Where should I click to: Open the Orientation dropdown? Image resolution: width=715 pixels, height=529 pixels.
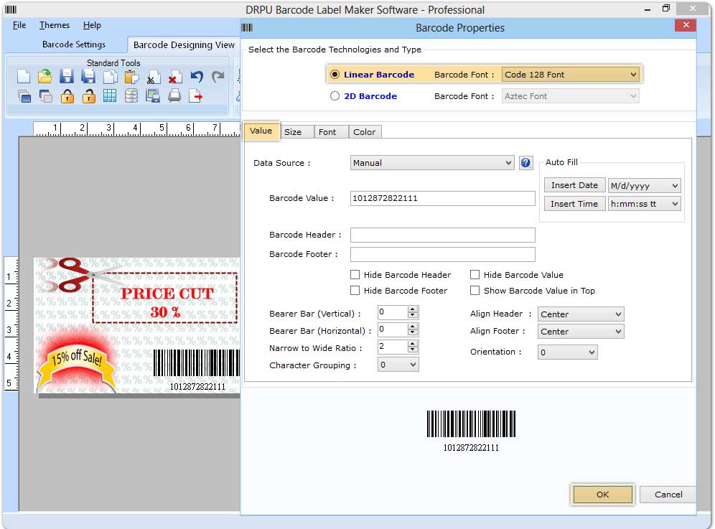point(567,352)
